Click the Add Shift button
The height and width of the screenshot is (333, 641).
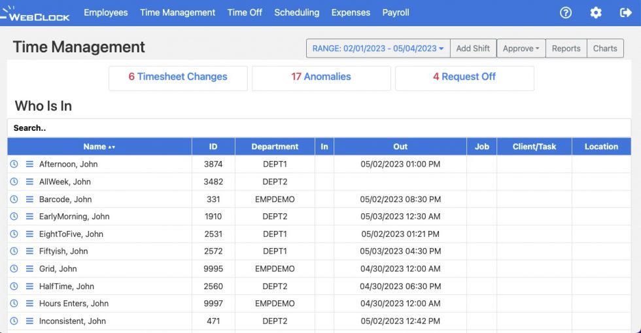pyautogui.click(x=473, y=48)
